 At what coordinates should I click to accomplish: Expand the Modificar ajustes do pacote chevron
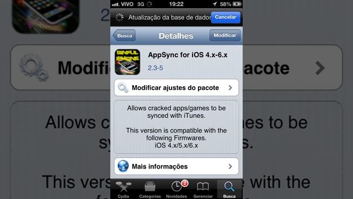click(230, 87)
